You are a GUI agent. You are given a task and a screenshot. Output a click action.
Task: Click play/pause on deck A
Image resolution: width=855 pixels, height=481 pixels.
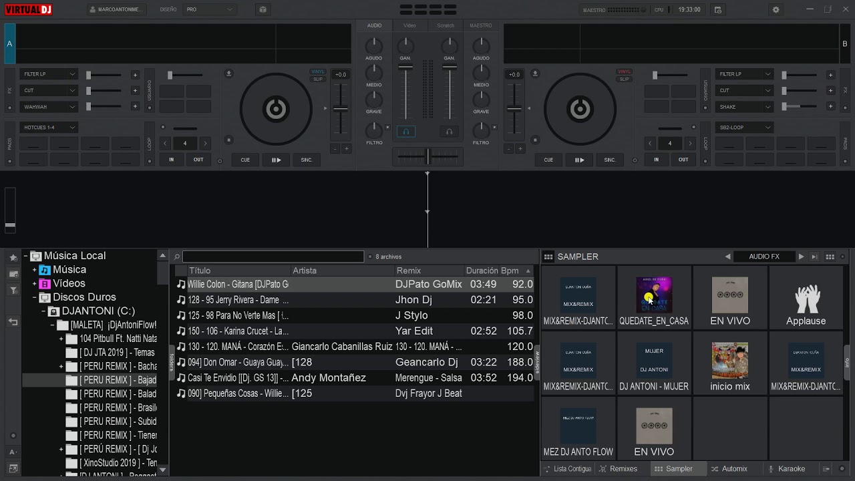point(276,160)
